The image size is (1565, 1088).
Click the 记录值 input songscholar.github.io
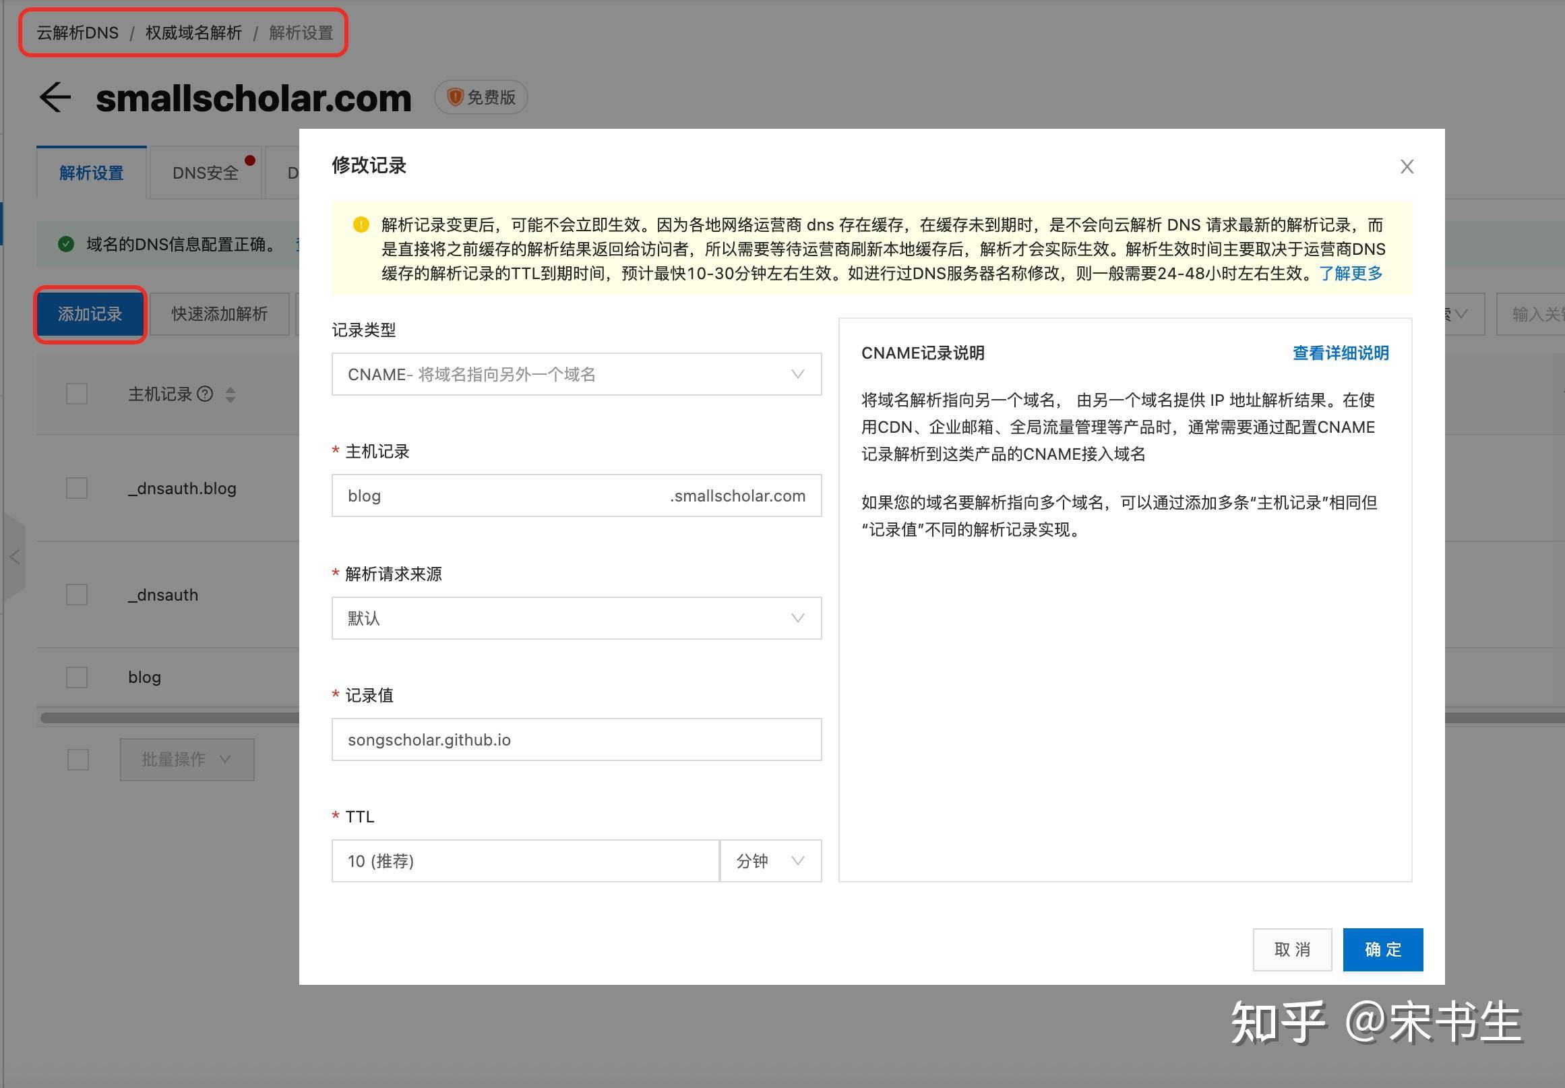[577, 739]
